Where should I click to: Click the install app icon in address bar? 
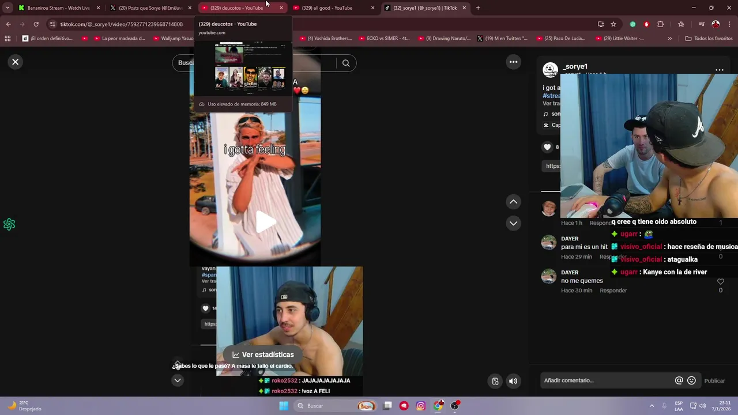point(601,24)
